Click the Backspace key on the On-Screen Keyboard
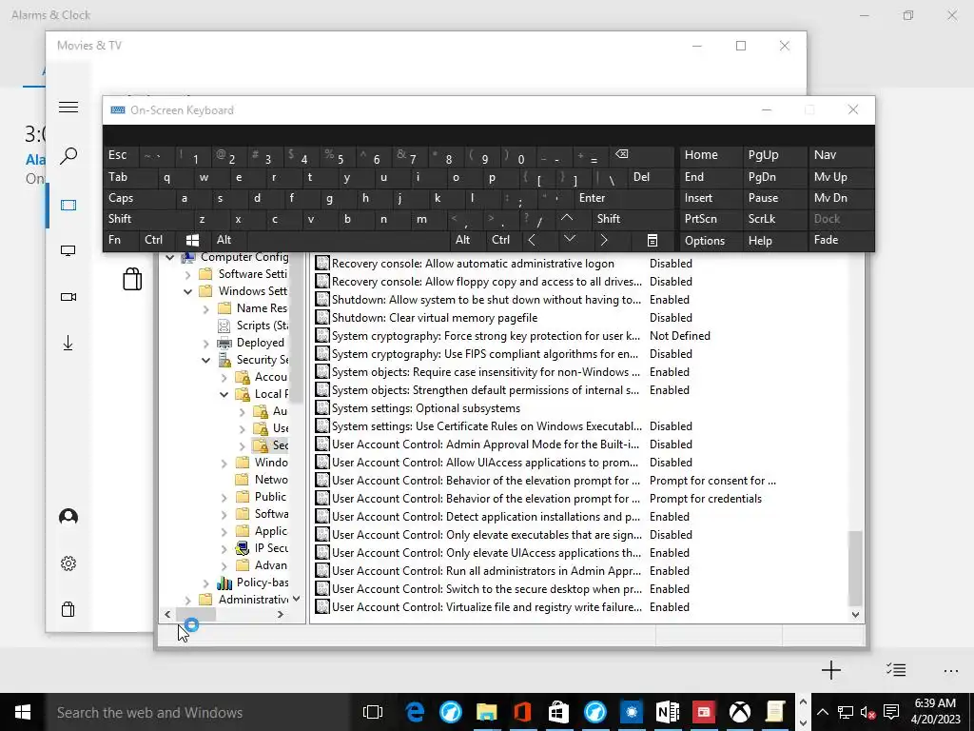This screenshot has width=974, height=731. pyautogui.click(x=621, y=155)
